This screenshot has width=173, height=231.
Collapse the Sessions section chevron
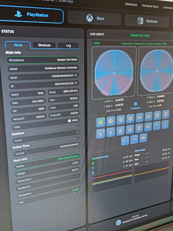point(78,126)
